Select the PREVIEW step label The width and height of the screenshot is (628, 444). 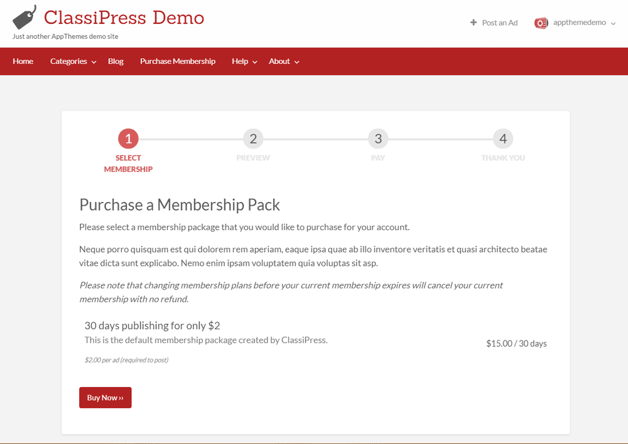point(253,158)
